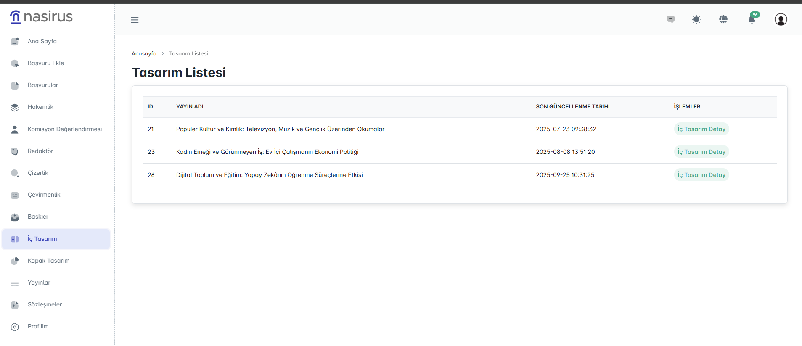The width and height of the screenshot is (802, 346).
Task: Open the language globe icon
Action: tap(723, 19)
